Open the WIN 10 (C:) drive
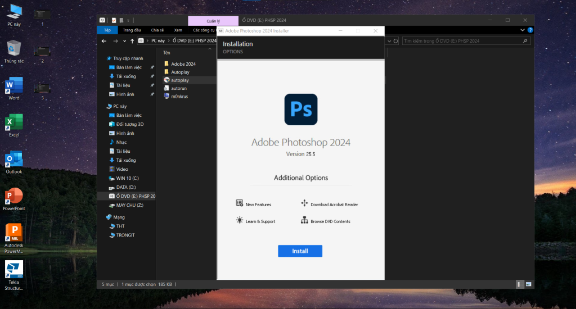This screenshot has width=576, height=309. 124,178
